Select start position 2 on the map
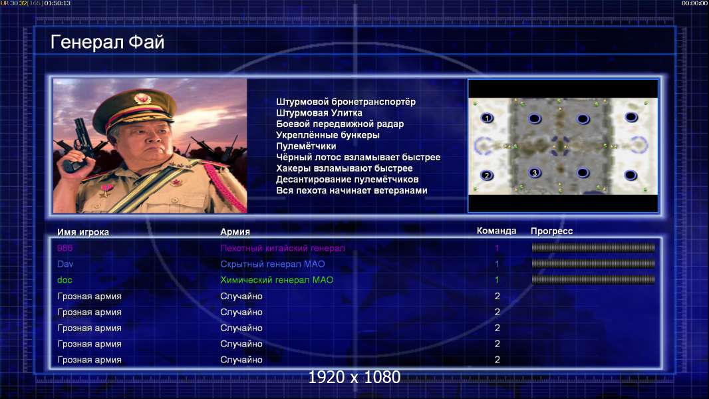 487,176
